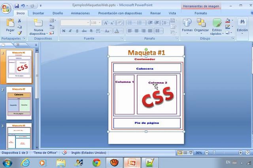Click the Redo button in the quick access toolbar
253x168 pixels.
pos(32,6)
